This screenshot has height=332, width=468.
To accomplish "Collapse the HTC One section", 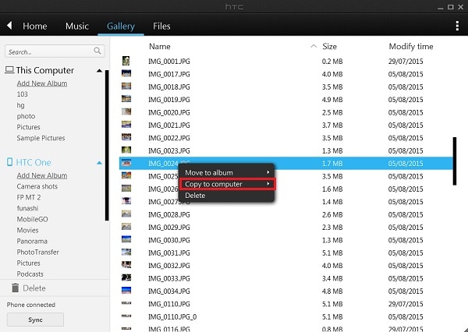I will click(99, 163).
